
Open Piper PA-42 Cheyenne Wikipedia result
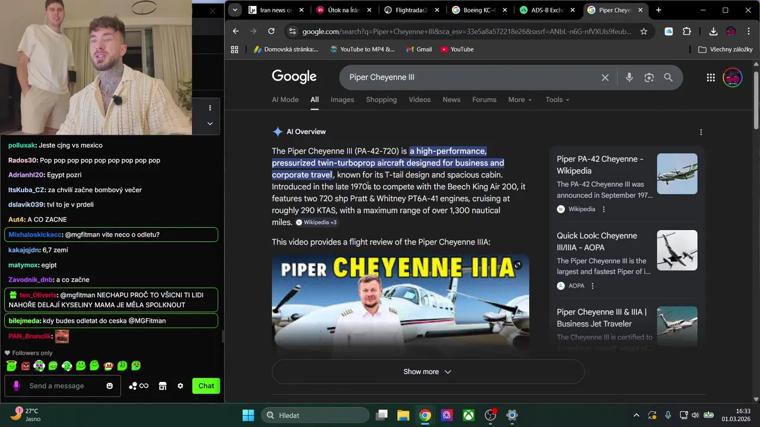click(600, 165)
